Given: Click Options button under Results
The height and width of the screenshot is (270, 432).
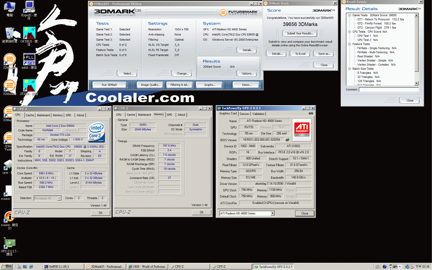Looking at the screenshot, I should (247, 74).
